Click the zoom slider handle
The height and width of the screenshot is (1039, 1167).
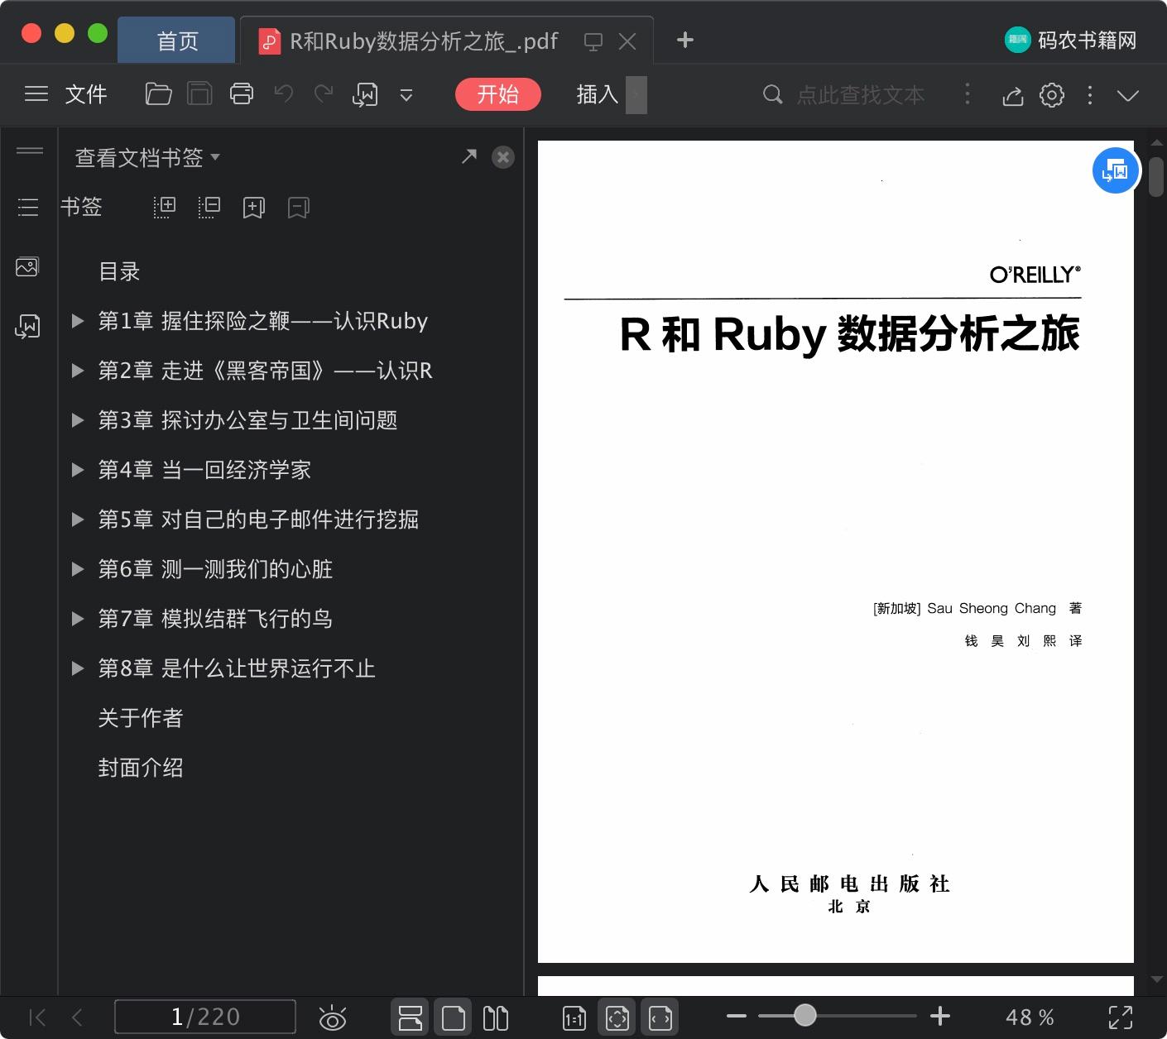click(805, 1015)
